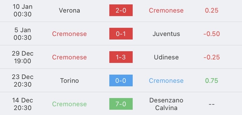Open the Cremonese vs Juventus 0-1 score
The height and width of the screenshot is (115, 242).
point(121,34)
